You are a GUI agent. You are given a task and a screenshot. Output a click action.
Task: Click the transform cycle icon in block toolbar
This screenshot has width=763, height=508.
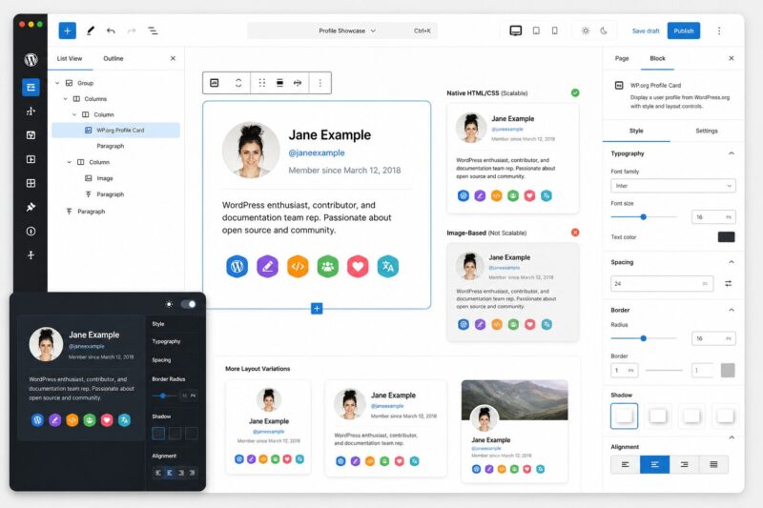[238, 83]
